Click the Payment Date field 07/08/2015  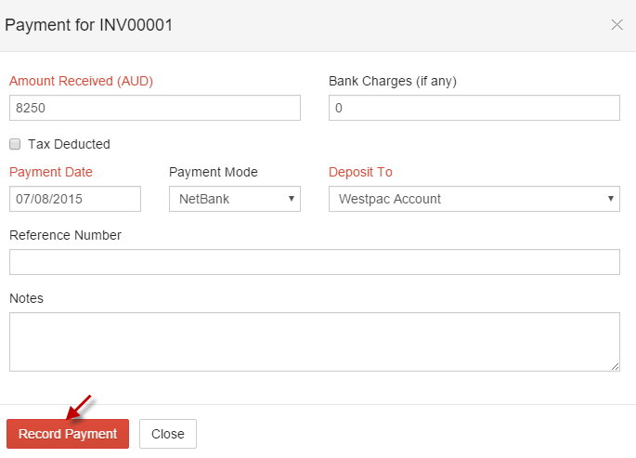(75, 199)
